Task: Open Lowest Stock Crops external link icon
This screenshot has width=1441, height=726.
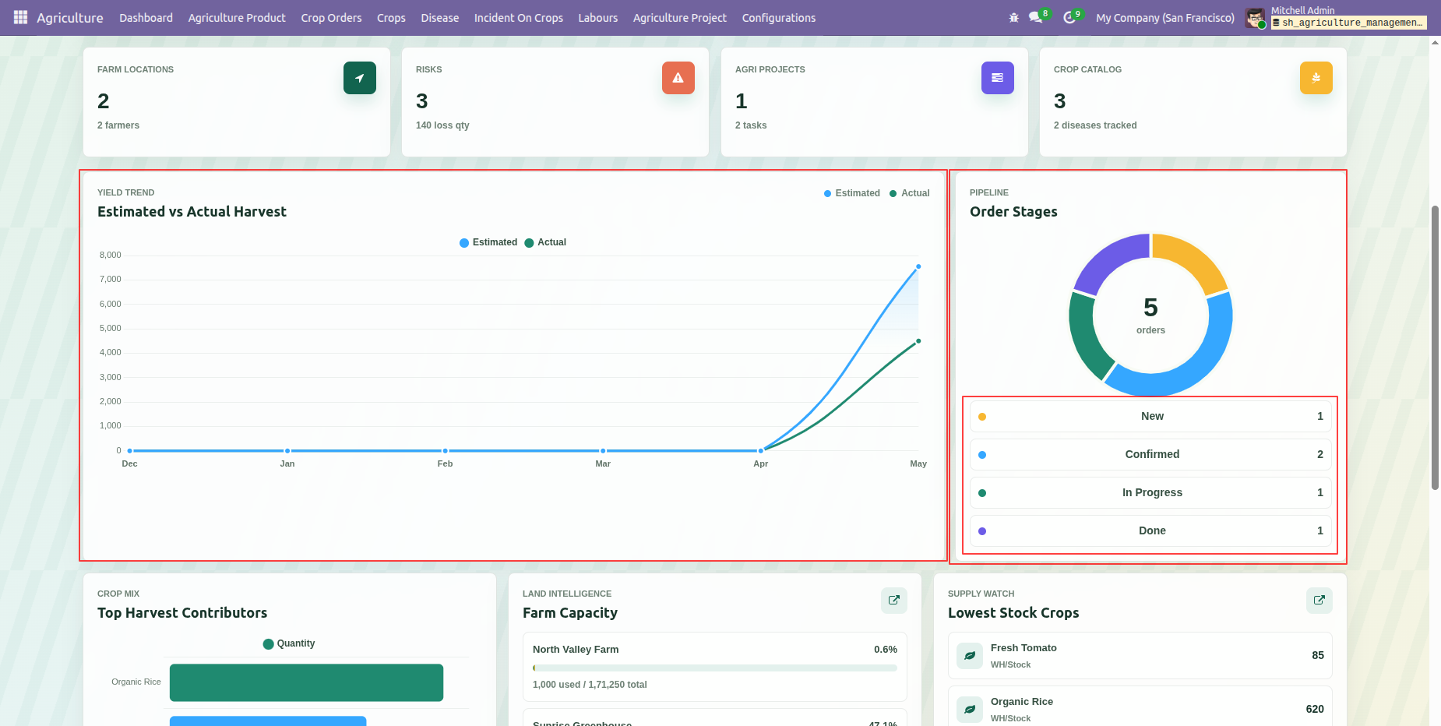Action: (1319, 601)
